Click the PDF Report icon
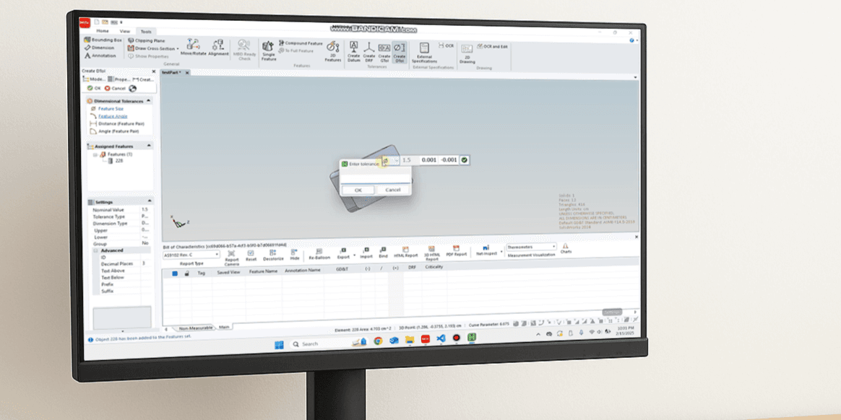Viewport: 841px width, 420px height. (456, 250)
